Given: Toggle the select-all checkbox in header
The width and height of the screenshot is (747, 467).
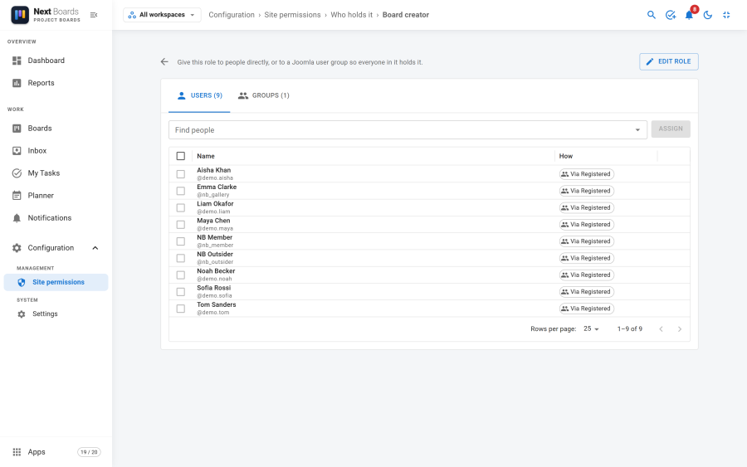Looking at the screenshot, I should (181, 156).
